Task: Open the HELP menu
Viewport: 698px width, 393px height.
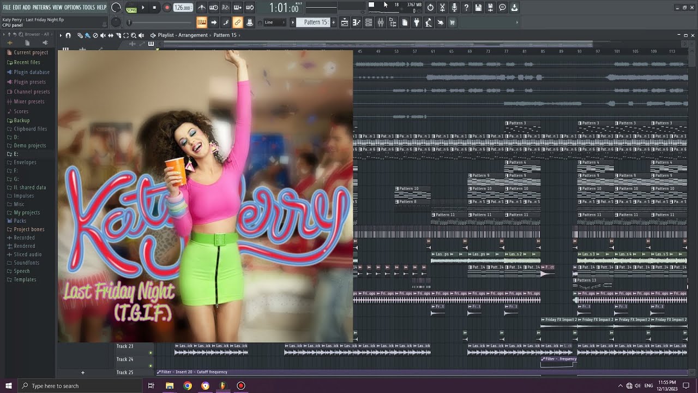Action: (x=101, y=8)
